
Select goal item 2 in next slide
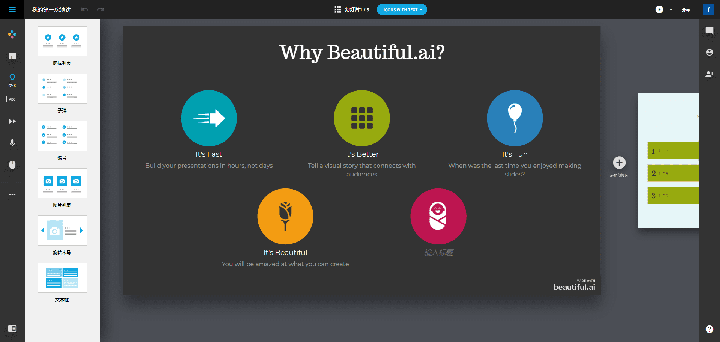pos(673,173)
